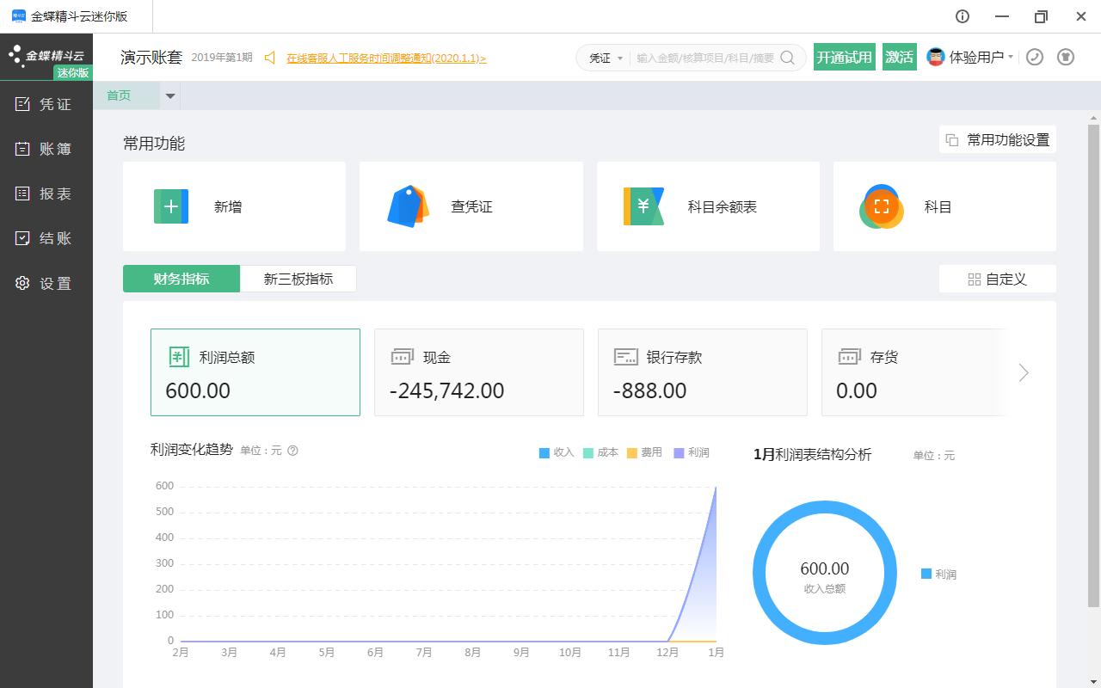Viewport: 1101px width, 688px height.
Task: Open the 新增 voucher creation icon
Action: click(171, 206)
